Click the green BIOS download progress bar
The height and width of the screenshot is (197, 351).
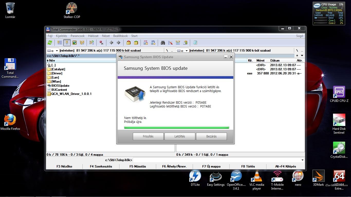177,127
